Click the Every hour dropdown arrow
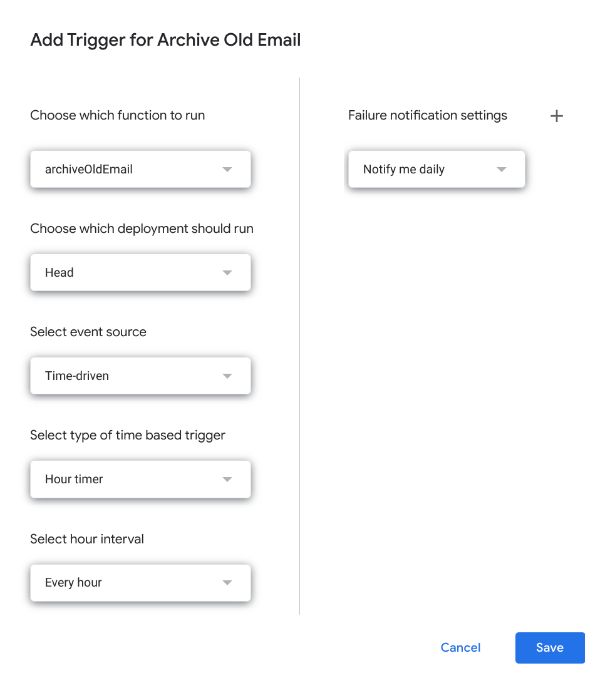The height and width of the screenshot is (688, 615). click(227, 582)
